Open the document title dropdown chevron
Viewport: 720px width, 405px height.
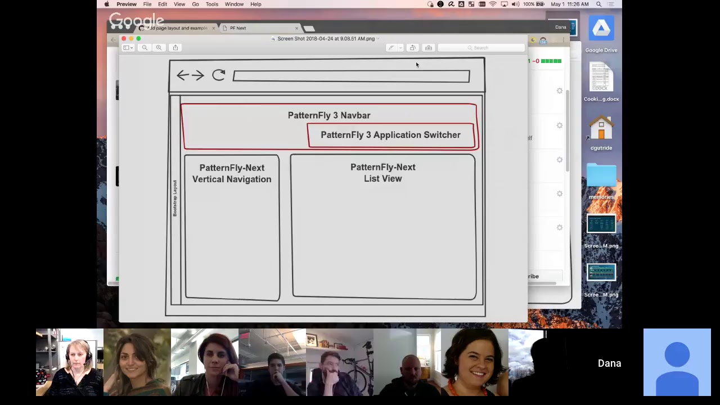[x=378, y=39]
